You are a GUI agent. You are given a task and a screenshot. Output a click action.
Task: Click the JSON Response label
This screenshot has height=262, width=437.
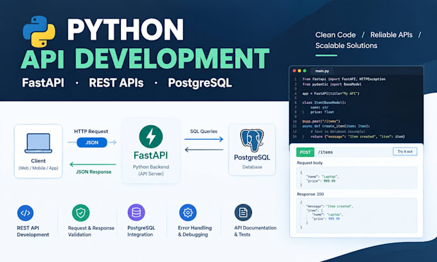(93, 172)
